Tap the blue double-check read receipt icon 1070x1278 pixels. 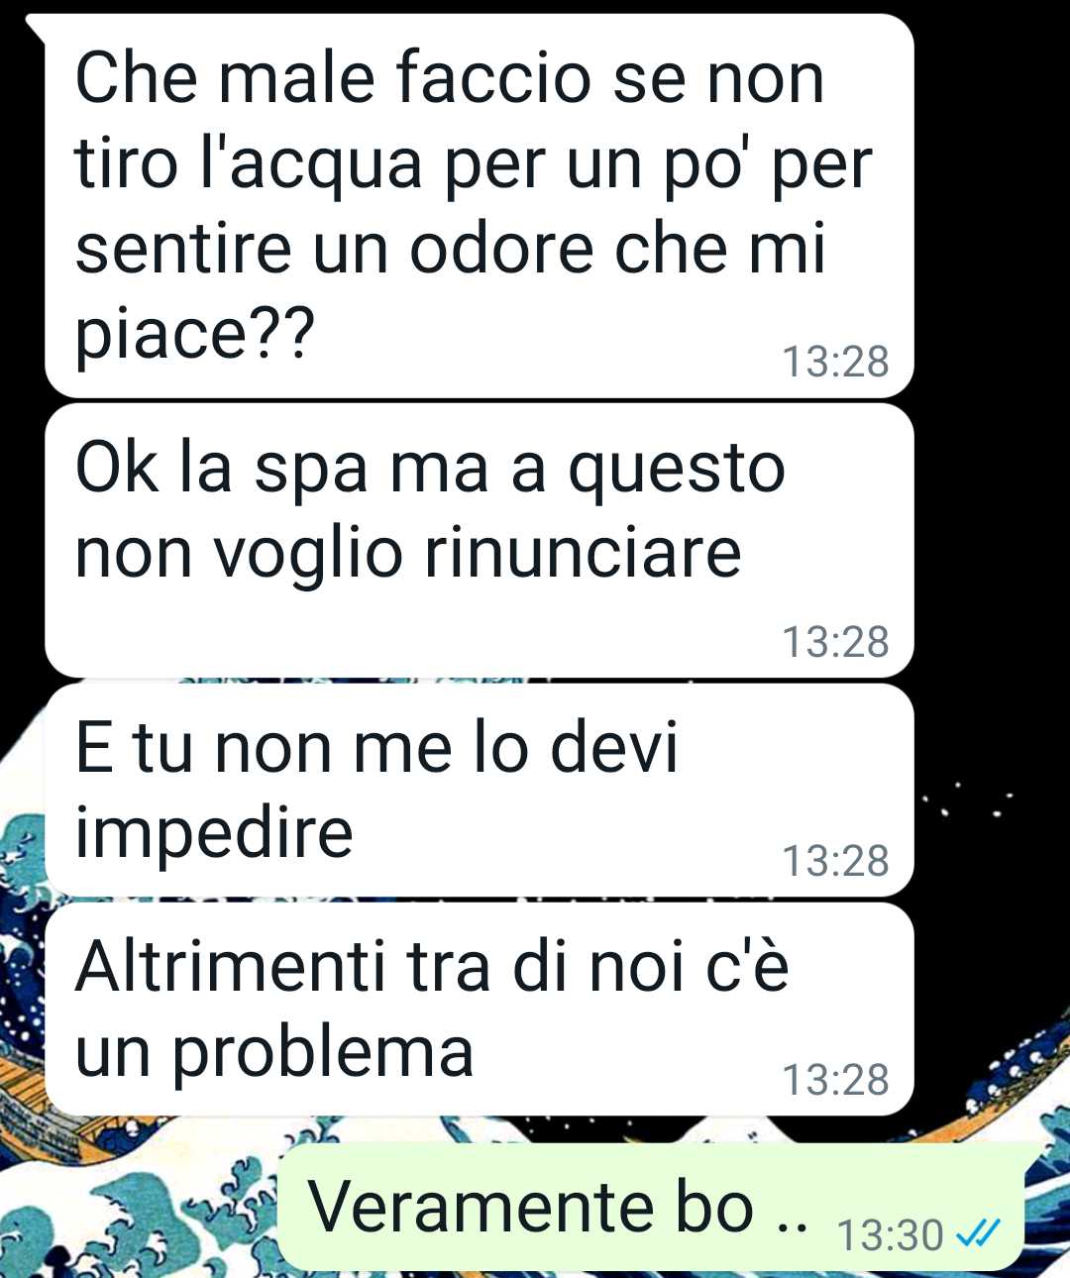[x=975, y=1233]
